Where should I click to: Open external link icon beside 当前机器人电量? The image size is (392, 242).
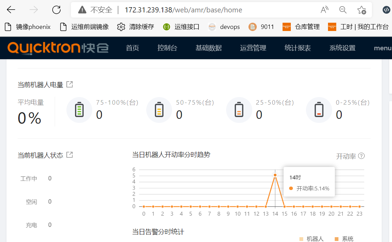point(70,84)
